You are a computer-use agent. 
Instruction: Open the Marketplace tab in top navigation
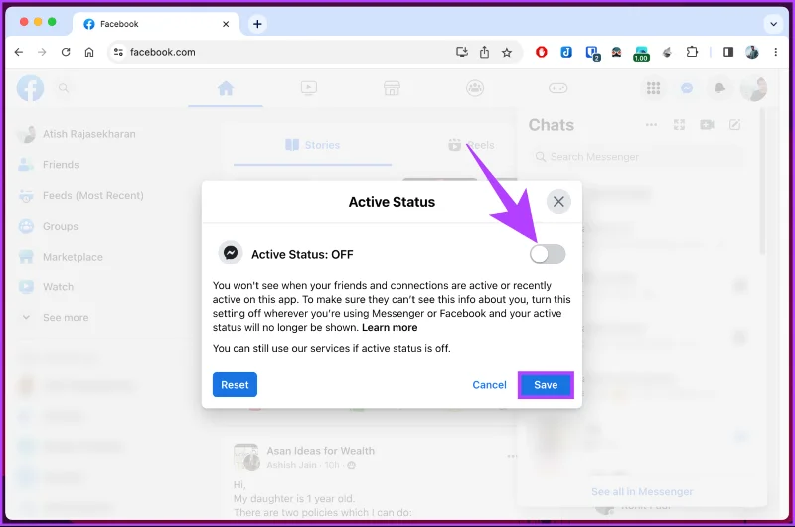tap(392, 88)
